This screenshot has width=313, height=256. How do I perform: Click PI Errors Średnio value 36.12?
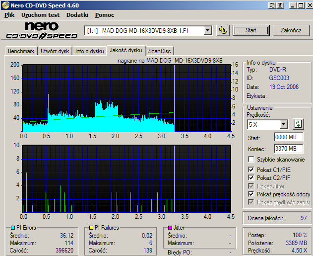66,236
